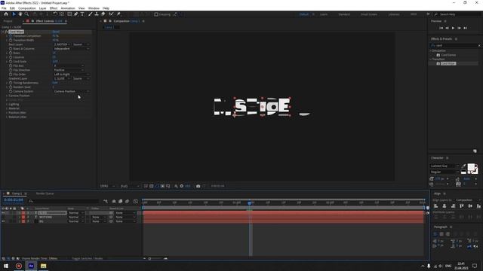This screenshot has width=483, height=271.
Task: Open the Flip Direction dropdown
Action: (x=69, y=70)
